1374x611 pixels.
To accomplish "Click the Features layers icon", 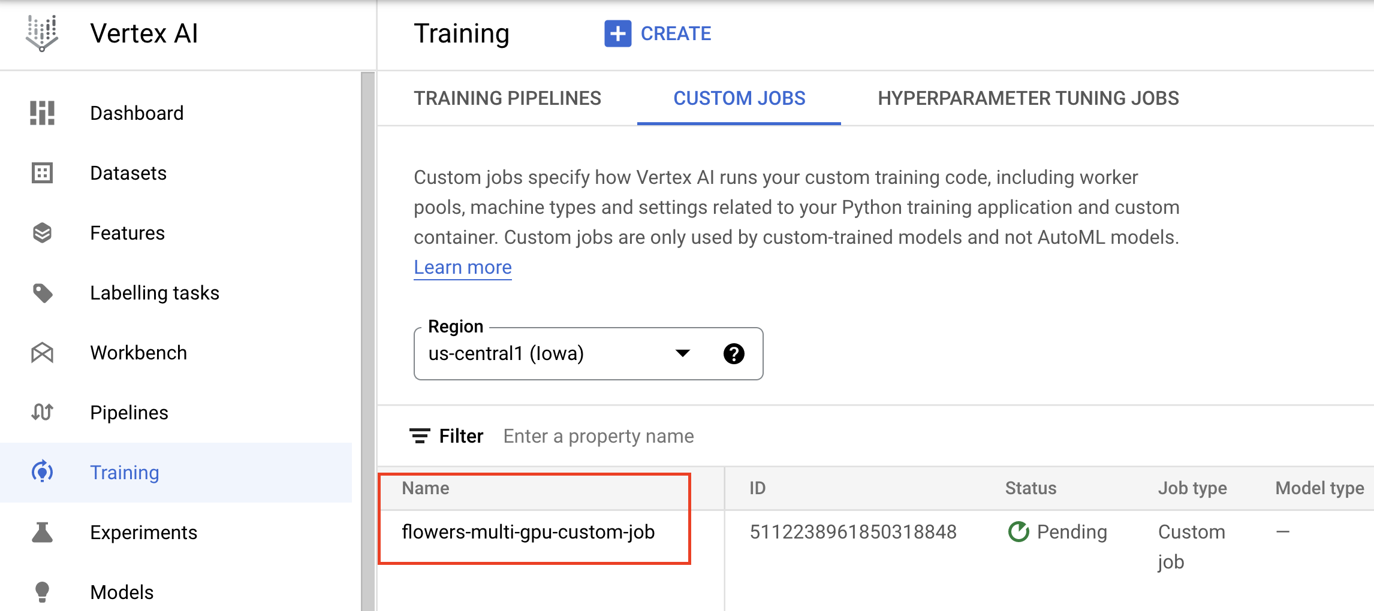I will (42, 233).
